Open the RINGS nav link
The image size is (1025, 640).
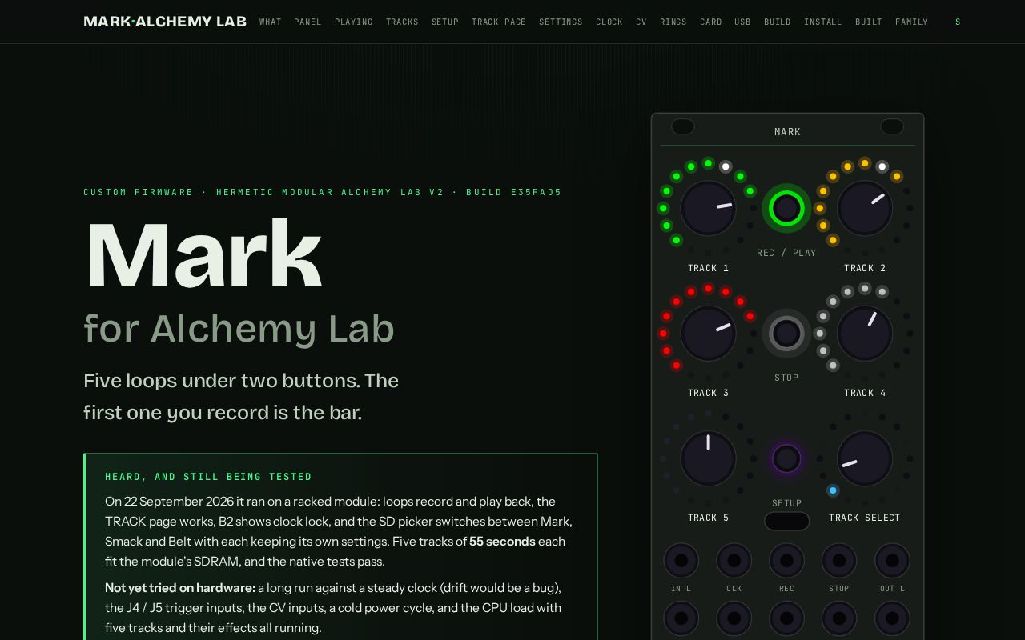[673, 22]
